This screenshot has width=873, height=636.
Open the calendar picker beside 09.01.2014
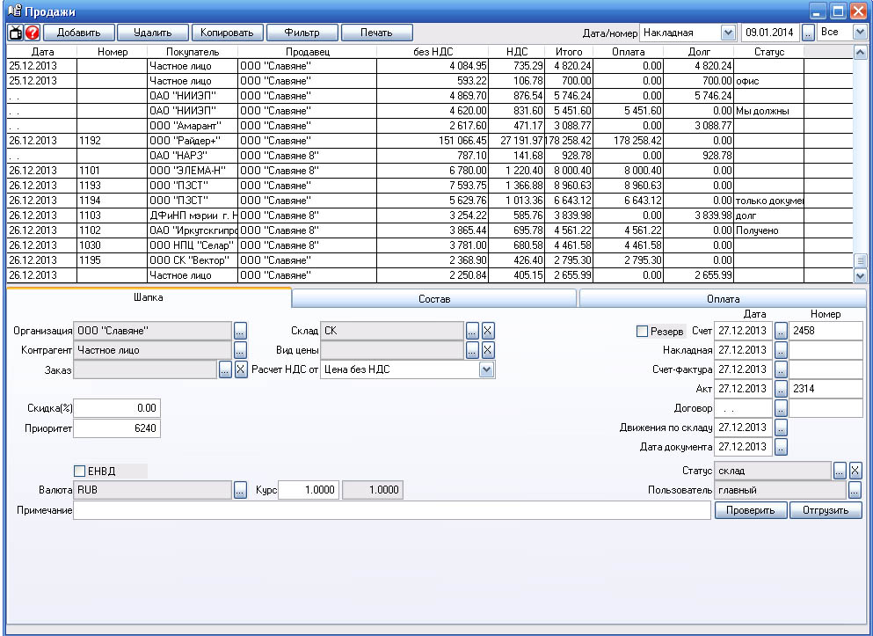click(808, 33)
